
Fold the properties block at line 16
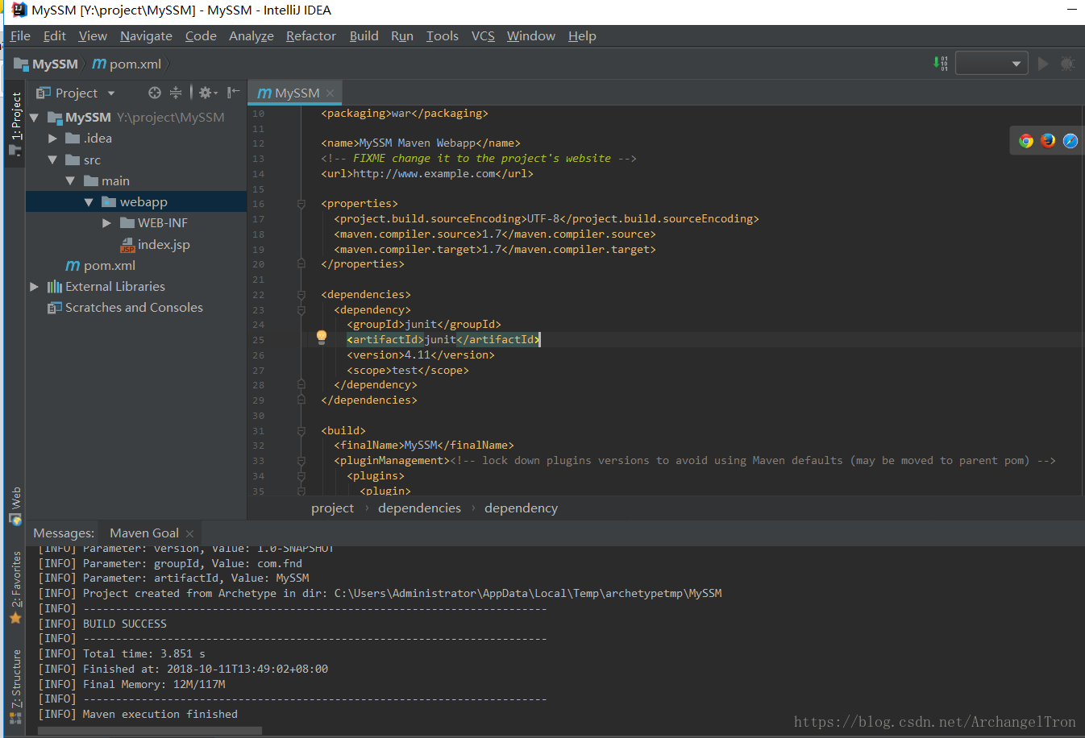pos(301,204)
